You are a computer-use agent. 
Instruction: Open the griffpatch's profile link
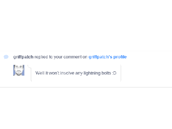107,57
